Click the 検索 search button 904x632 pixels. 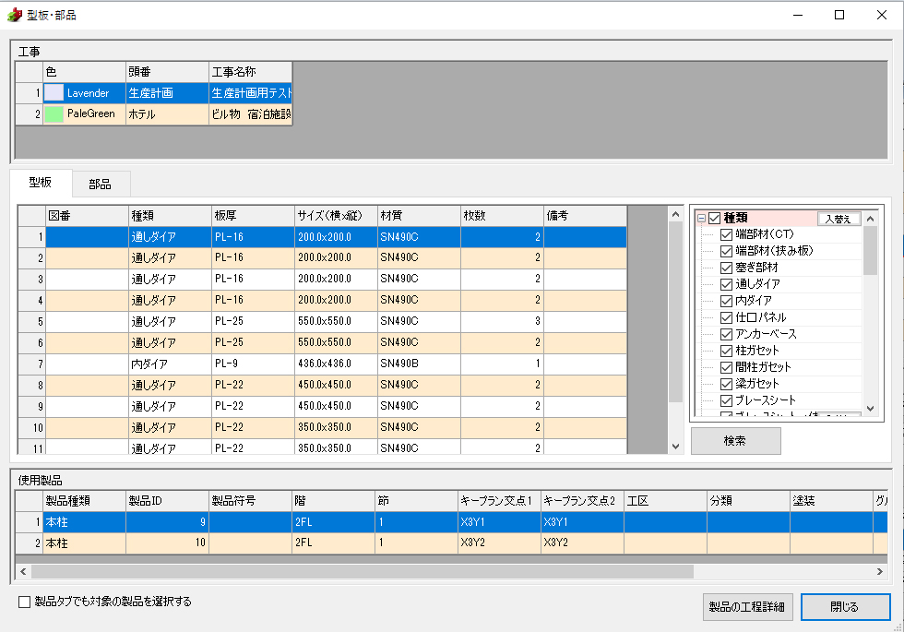[x=735, y=441]
